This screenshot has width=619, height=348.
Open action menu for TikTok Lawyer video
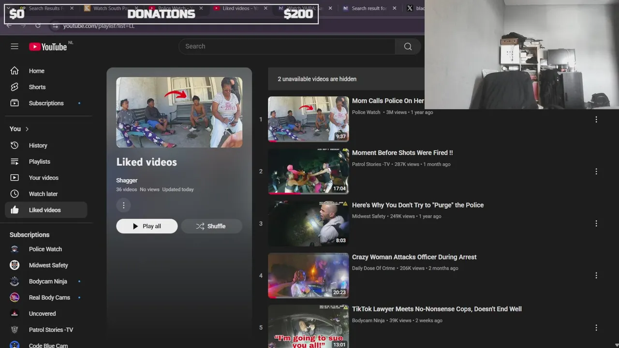coord(596,328)
